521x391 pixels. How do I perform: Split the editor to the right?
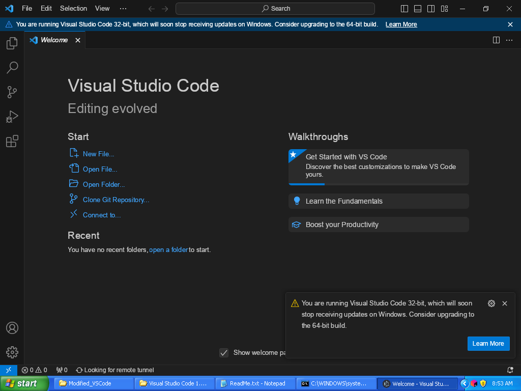tap(496, 40)
